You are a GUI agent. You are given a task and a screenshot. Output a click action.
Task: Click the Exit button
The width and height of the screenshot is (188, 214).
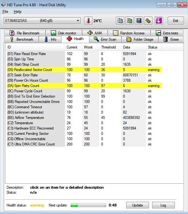(x=176, y=21)
